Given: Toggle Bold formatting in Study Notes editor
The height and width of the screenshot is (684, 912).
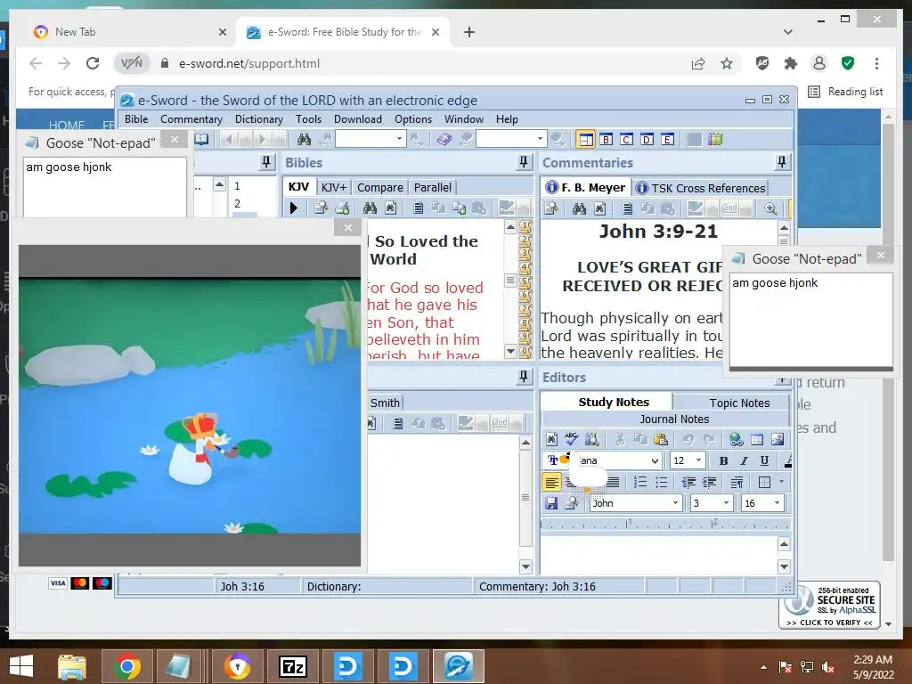Looking at the screenshot, I should (x=723, y=460).
